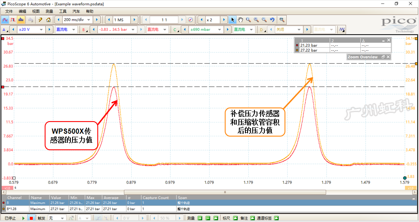Open channel C ±690 mbar range dropdown
419x222 pixels.
(219, 29)
